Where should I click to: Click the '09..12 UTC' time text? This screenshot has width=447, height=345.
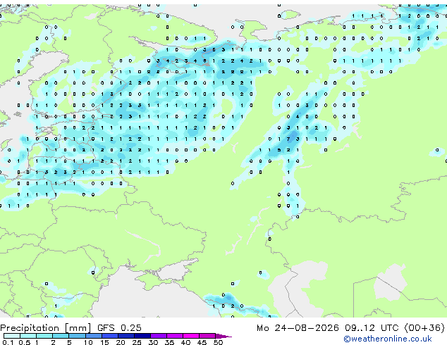372,328
